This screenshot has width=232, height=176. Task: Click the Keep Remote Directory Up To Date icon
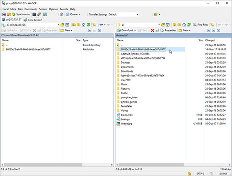(45, 14)
